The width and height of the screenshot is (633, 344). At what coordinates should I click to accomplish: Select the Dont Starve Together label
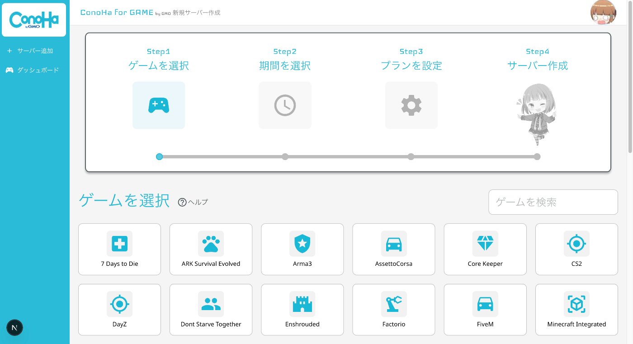[211, 324]
